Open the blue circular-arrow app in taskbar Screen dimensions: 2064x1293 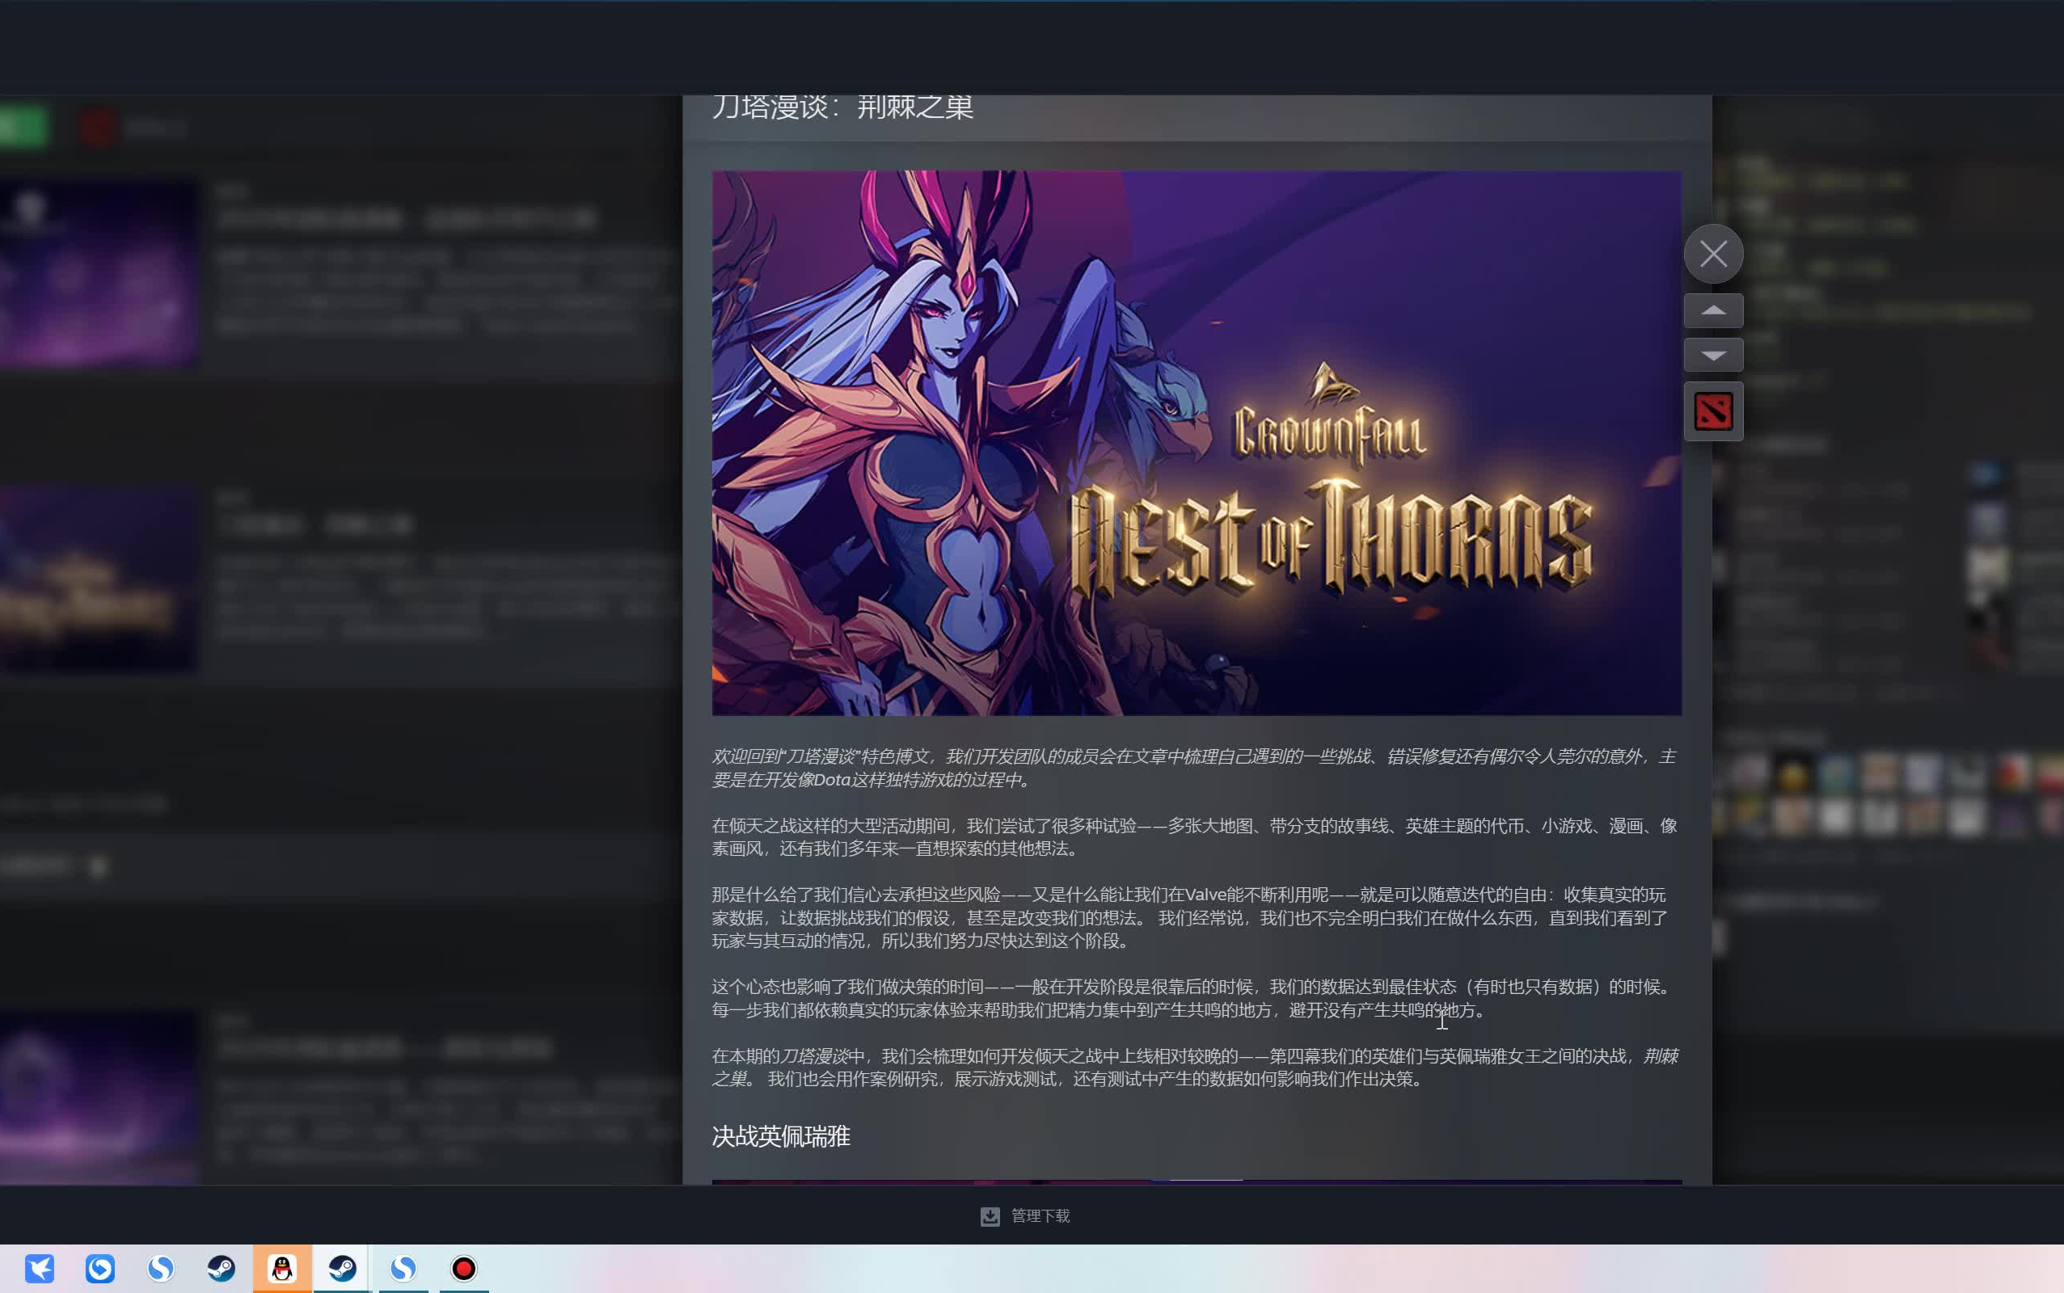click(x=100, y=1268)
